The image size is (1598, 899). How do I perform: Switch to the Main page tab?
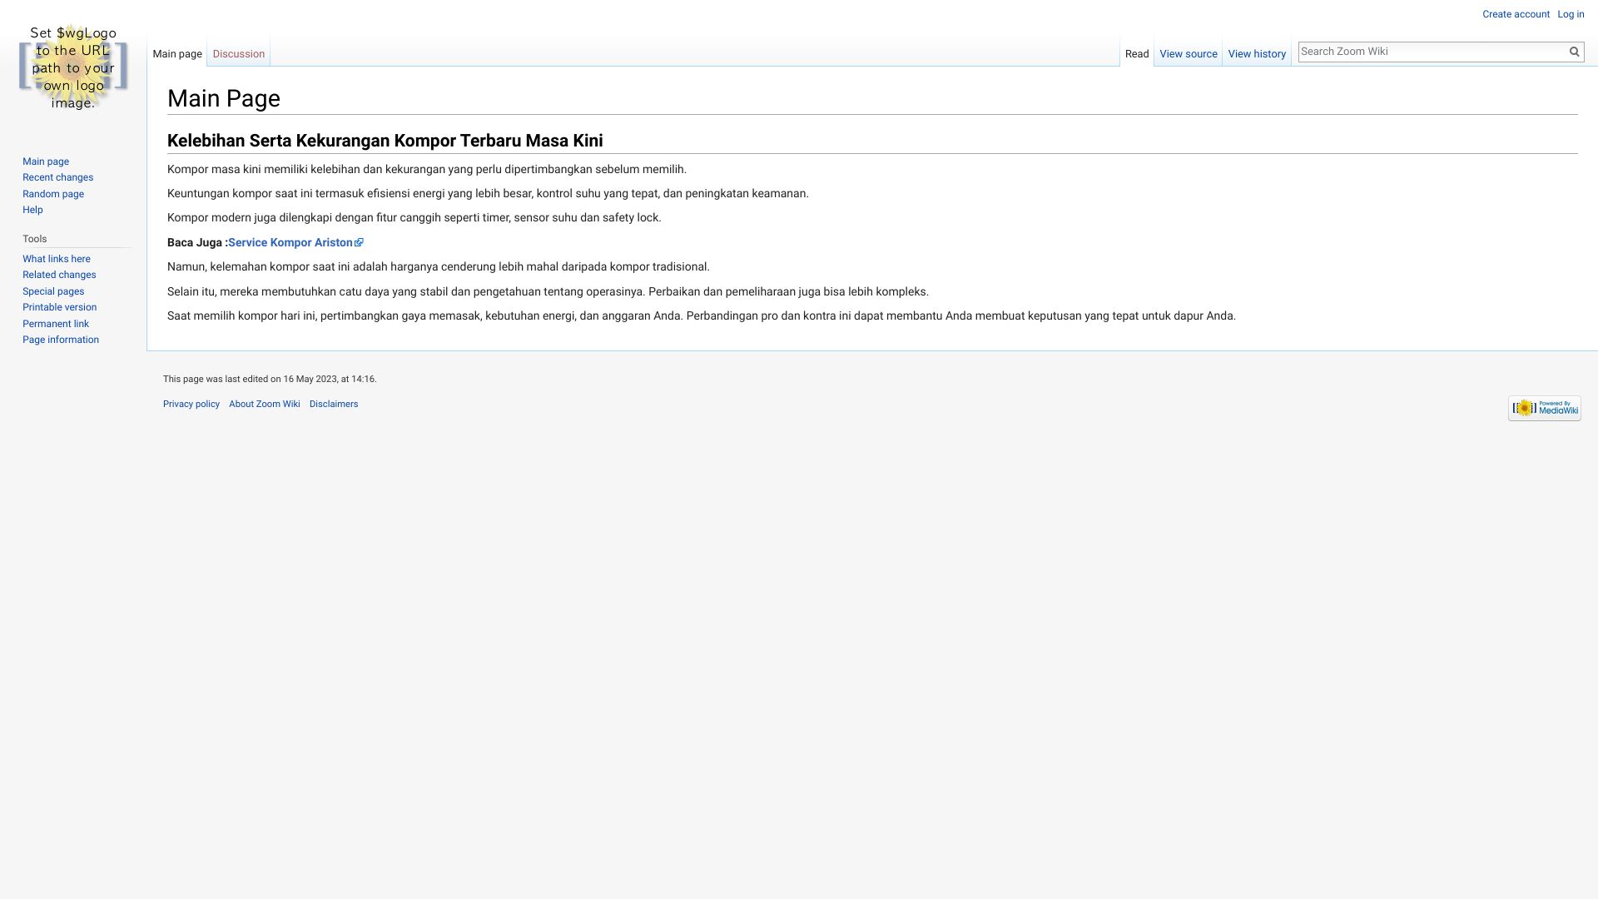[x=176, y=54]
